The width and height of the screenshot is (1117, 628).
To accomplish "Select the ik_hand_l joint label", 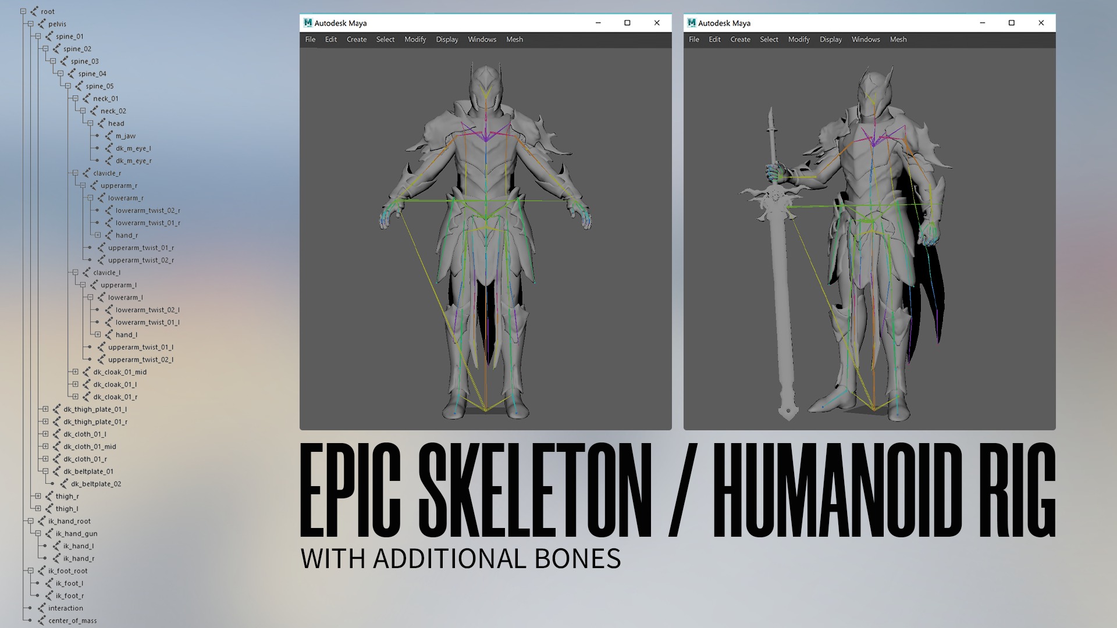I will 79,546.
